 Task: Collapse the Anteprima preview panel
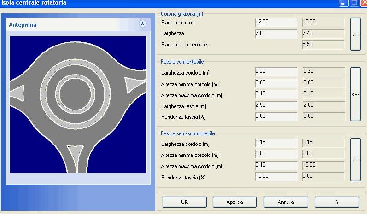coord(142,24)
